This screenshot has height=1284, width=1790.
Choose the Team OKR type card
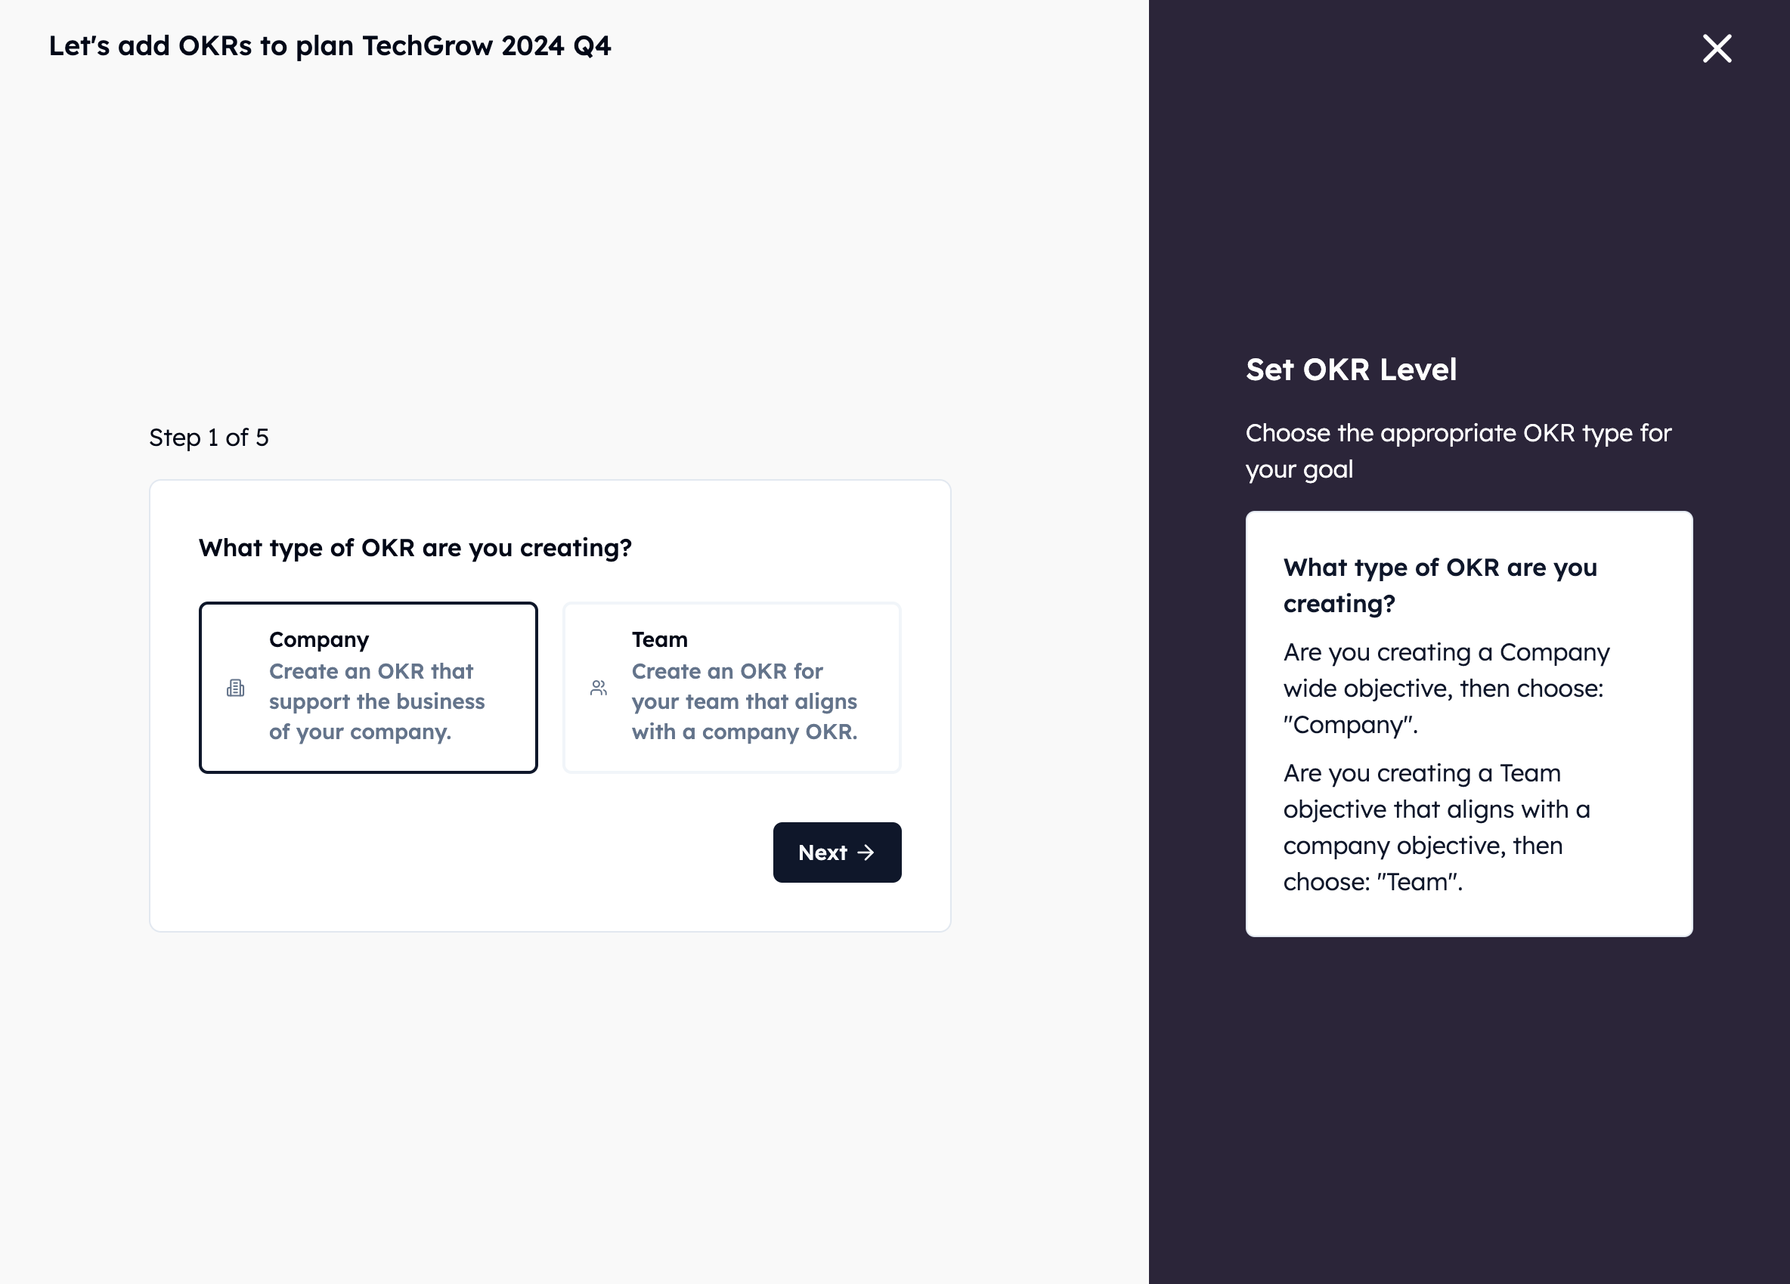731,688
